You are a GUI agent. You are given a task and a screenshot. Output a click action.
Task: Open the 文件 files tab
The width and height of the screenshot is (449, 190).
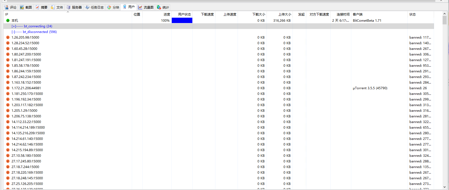coord(57,7)
